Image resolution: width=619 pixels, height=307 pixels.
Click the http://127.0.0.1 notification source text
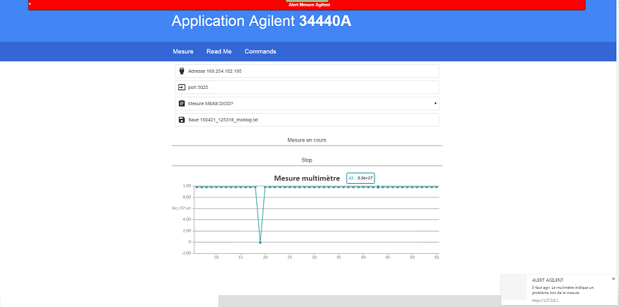(x=545, y=301)
